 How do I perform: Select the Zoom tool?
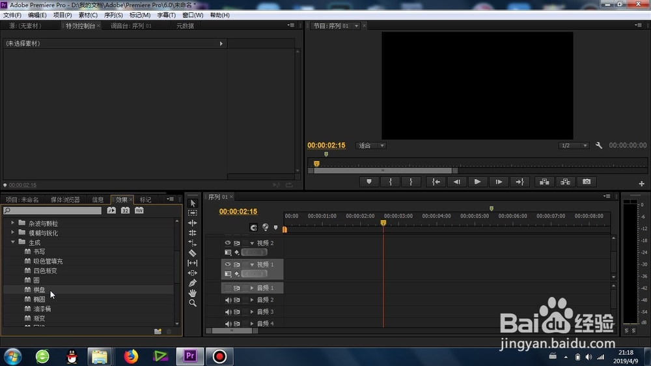click(193, 303)
